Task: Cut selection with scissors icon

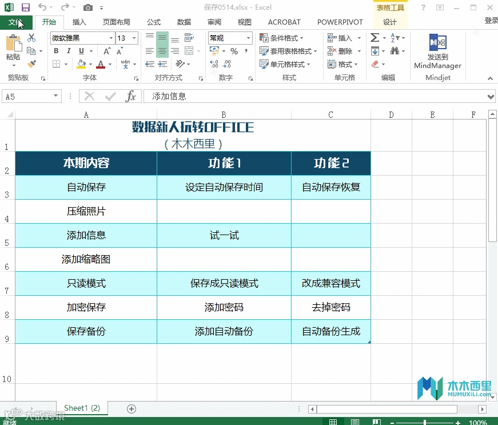Action: pyautogui.click(x=31, y=38)
